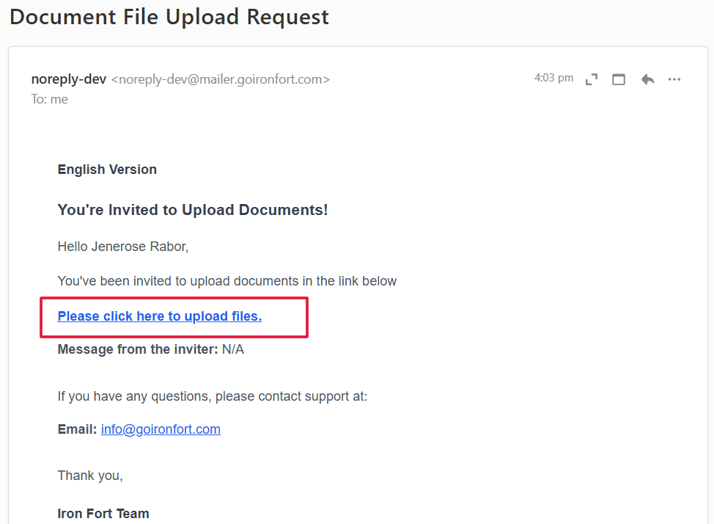Click the sender name noreply-dev
Image resolution: width=714 pixels, height=524 pixels.
69,79
